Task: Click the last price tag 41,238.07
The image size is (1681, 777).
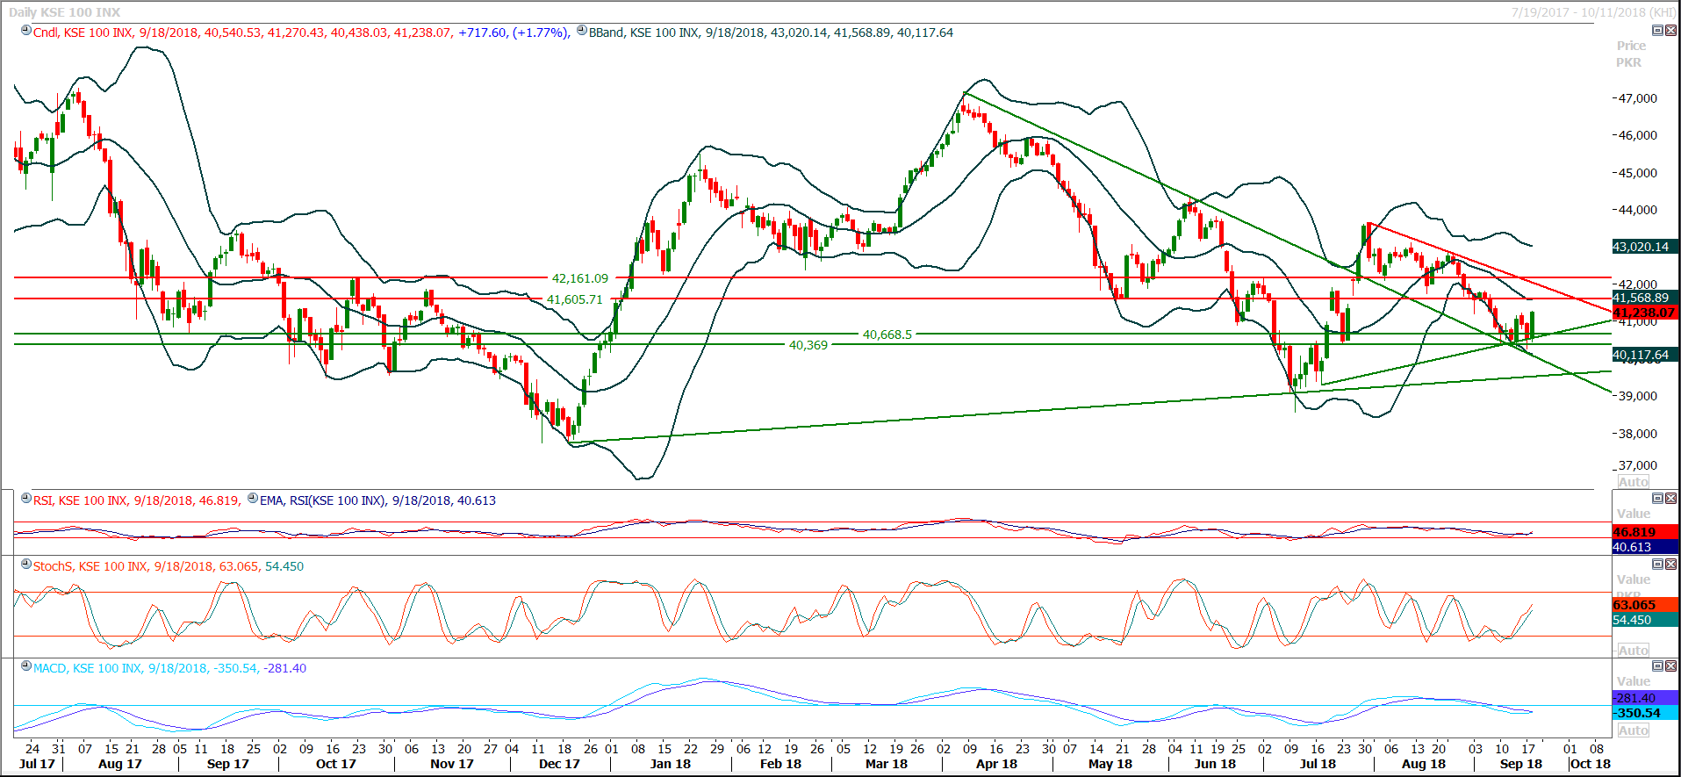Action: click(1646, 313)
